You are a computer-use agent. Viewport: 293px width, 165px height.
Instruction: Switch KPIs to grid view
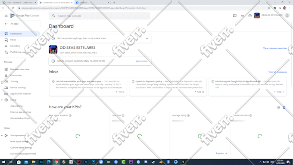[284, 108]
